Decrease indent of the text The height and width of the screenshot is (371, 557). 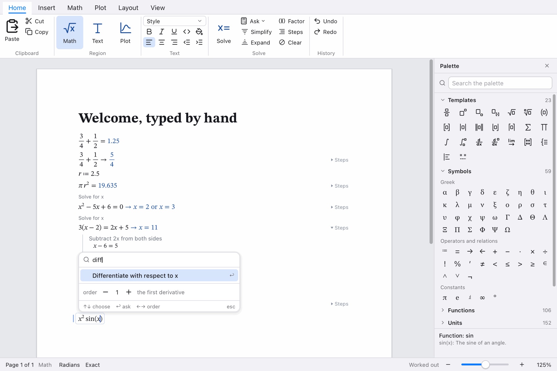click(187, 42)
